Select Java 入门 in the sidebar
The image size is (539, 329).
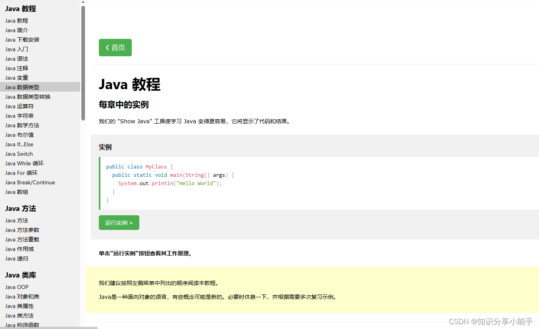pos(16,49)
